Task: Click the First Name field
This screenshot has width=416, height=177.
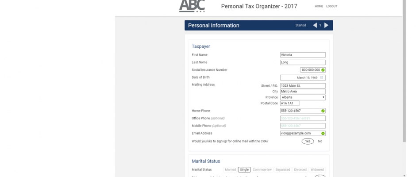Action: 303,55
